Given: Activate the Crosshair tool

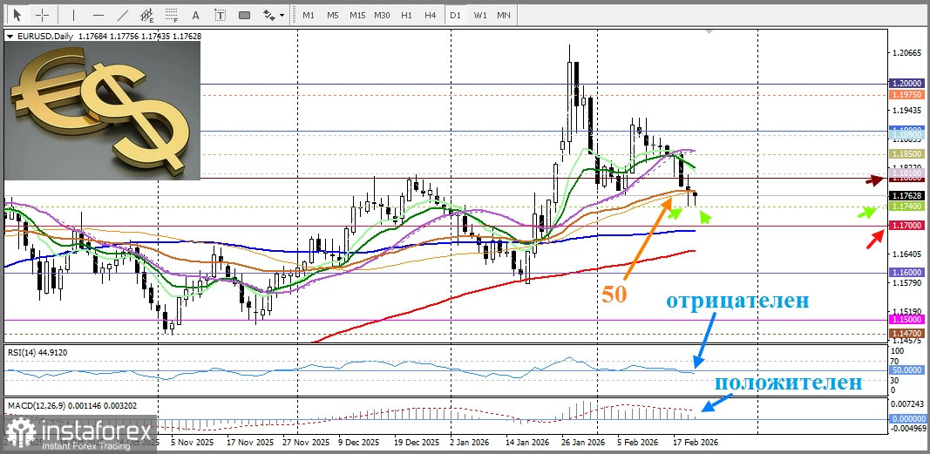Looking at the screenshot, I should pyautogui.click(x=42, y=15).
